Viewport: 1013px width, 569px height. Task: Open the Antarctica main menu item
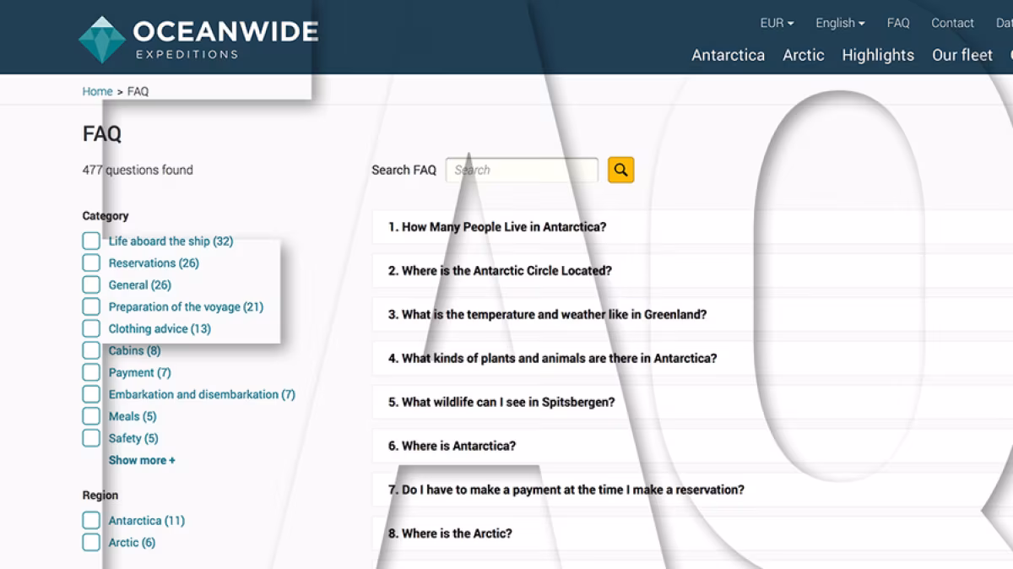tap(728, 56)
